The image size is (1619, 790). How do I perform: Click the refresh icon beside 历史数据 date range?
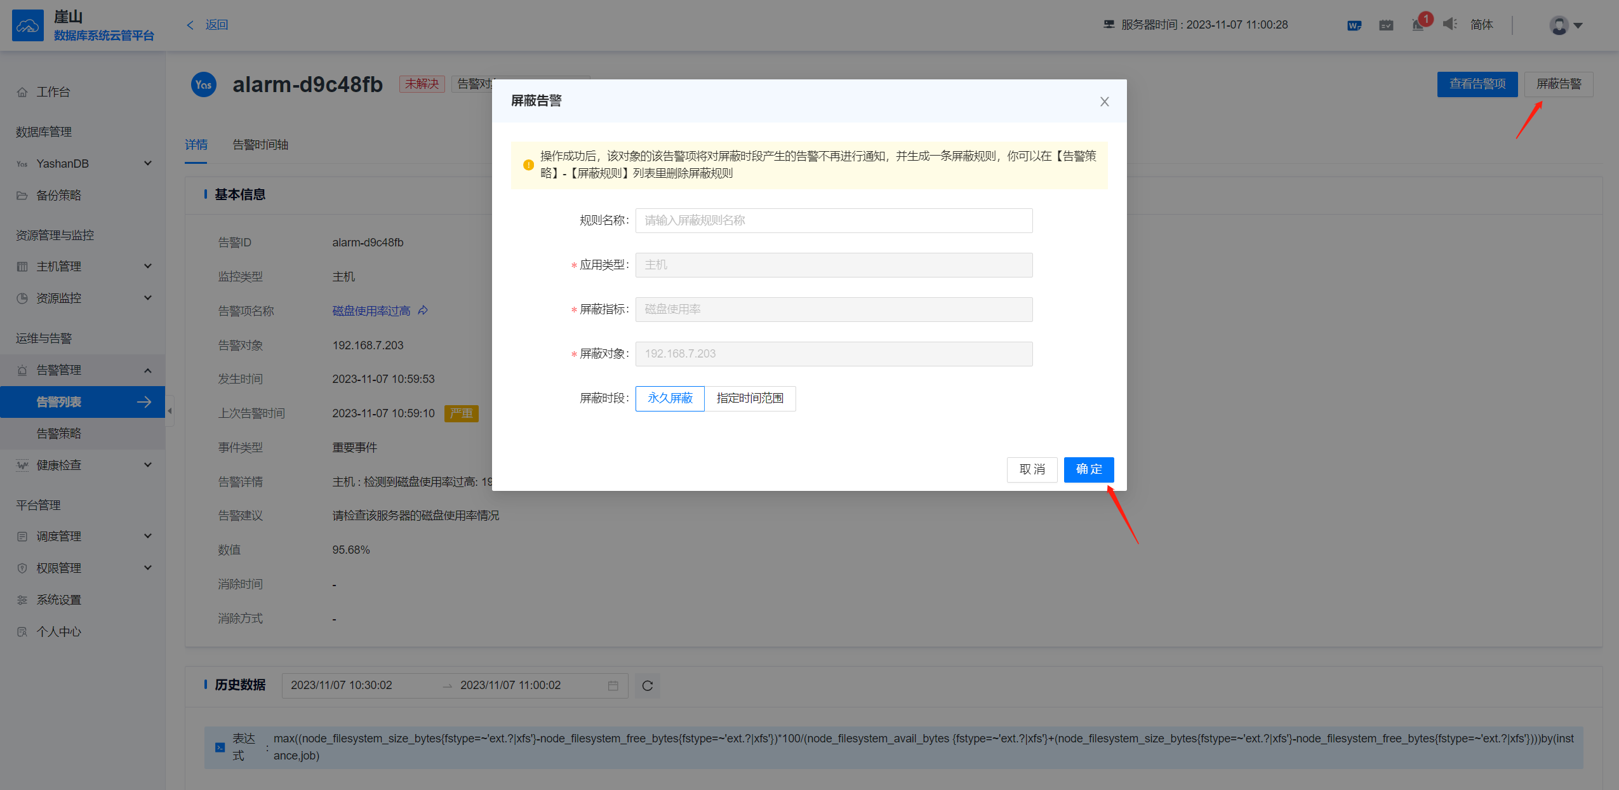tap(647, 686)
